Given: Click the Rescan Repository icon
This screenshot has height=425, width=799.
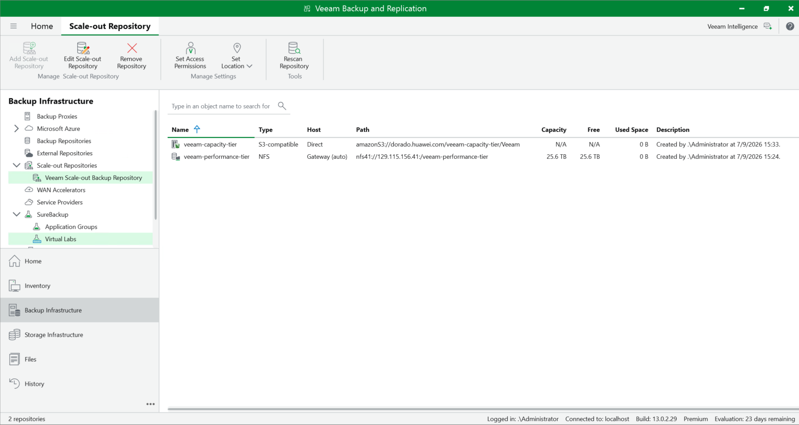Looking at the screenshot, I should [294, 48].
